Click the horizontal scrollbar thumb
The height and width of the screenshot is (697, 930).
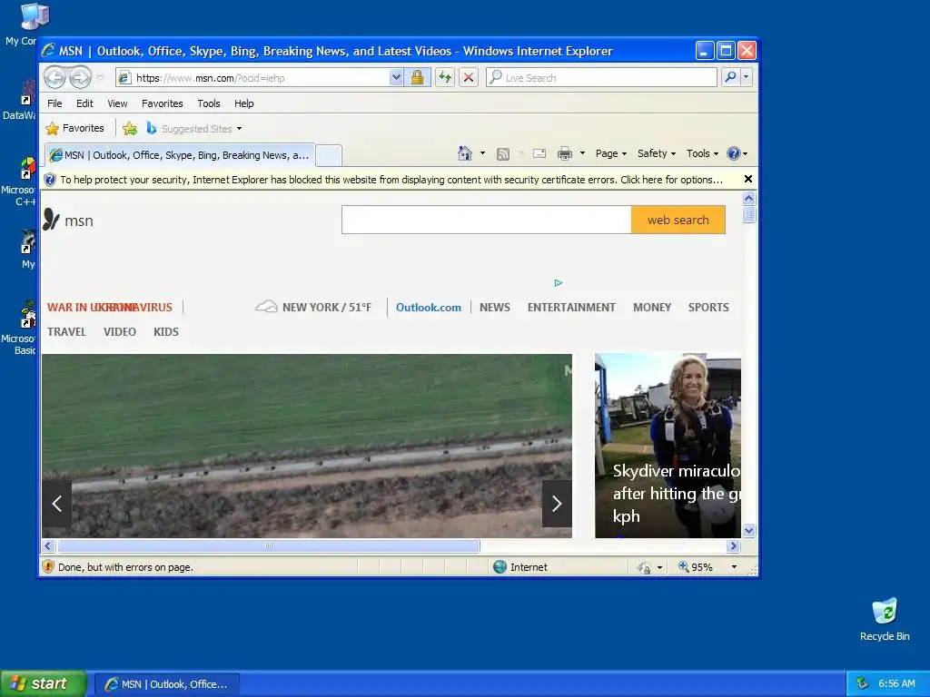[269, 545]
